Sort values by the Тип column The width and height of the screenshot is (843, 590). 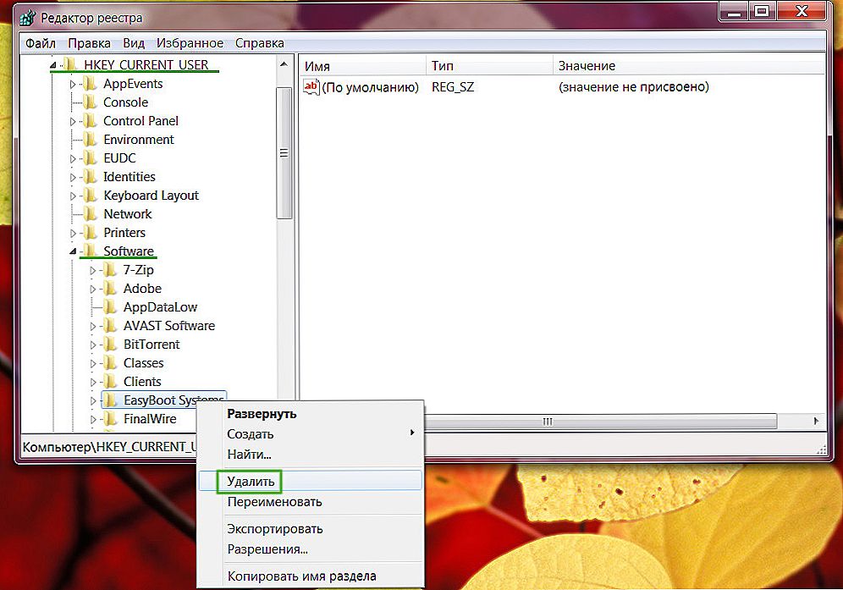pyautogui.click(x=489, y=66)
